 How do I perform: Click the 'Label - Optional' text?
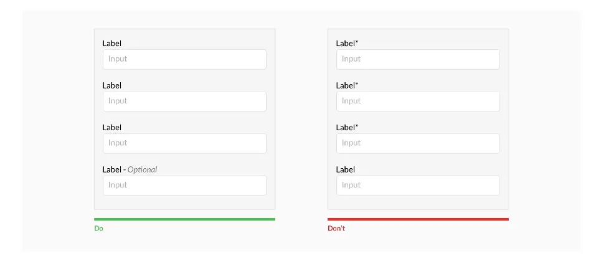click(x=130, y=169)
